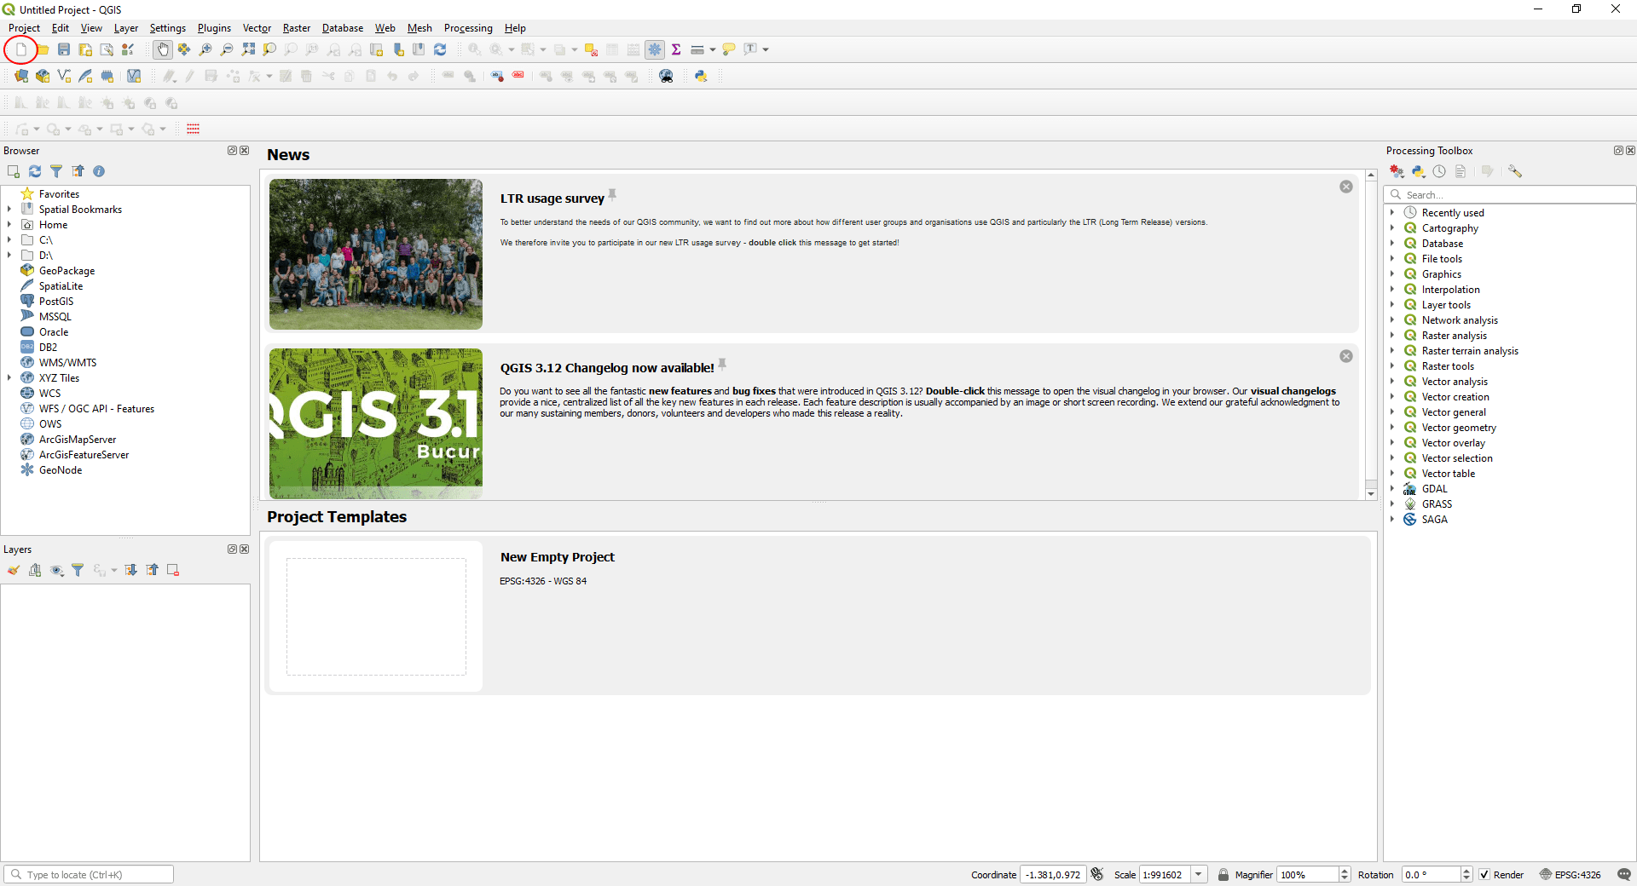Toggle the scale lock padlock

tap(1223, 874)
